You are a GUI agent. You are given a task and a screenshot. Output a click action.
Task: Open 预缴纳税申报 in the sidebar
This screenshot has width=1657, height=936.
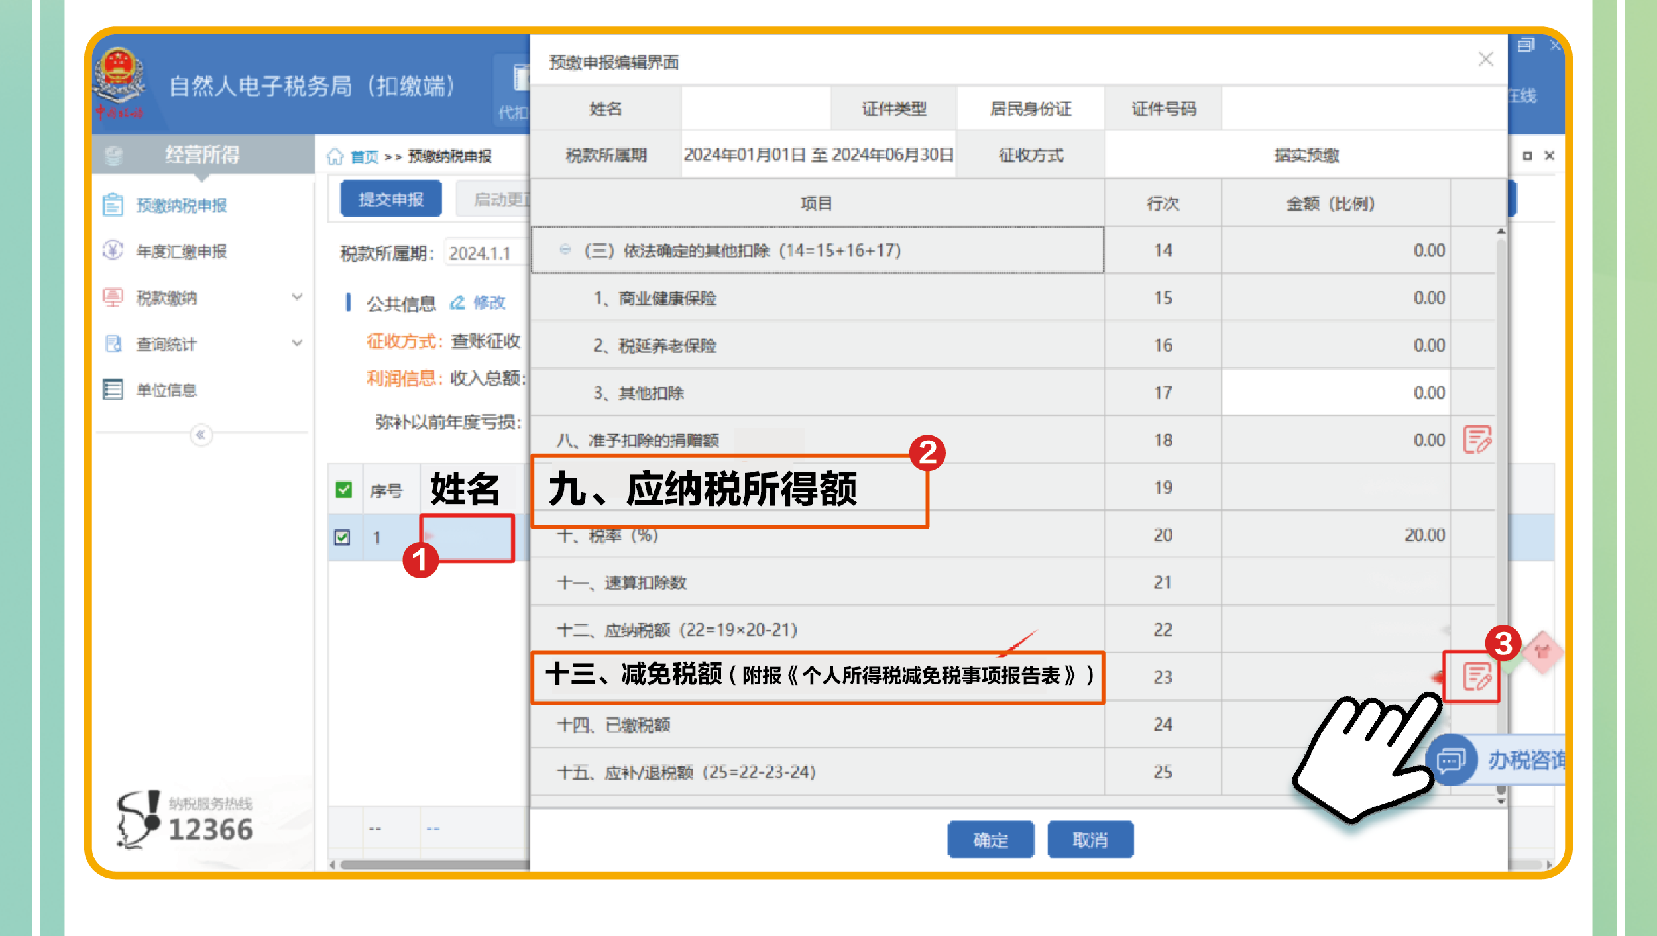181,205
